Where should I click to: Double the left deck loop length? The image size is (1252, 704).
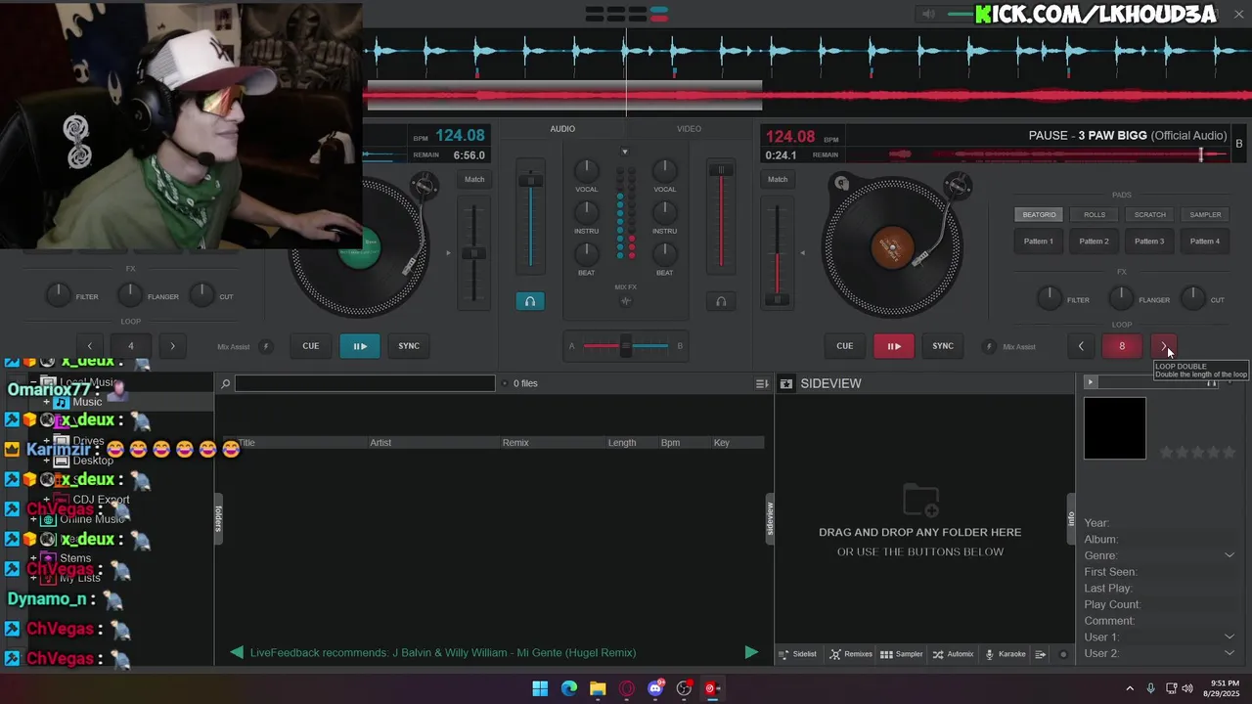tap(172, 346)
